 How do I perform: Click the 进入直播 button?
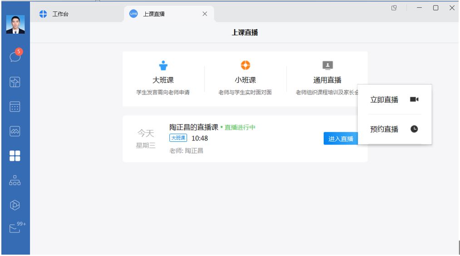341,139
